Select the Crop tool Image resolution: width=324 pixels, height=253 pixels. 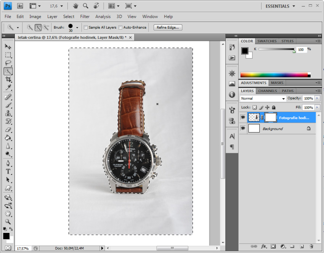[x=8, y=79]
